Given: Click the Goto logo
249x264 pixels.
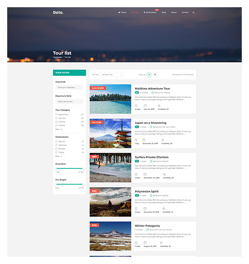Looking at the screenshot, I should 58,12.
